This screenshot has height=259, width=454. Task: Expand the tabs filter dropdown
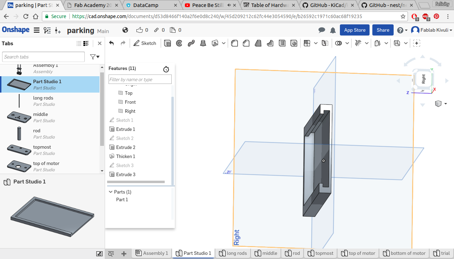pyautogui.click(x=95, y=57)
